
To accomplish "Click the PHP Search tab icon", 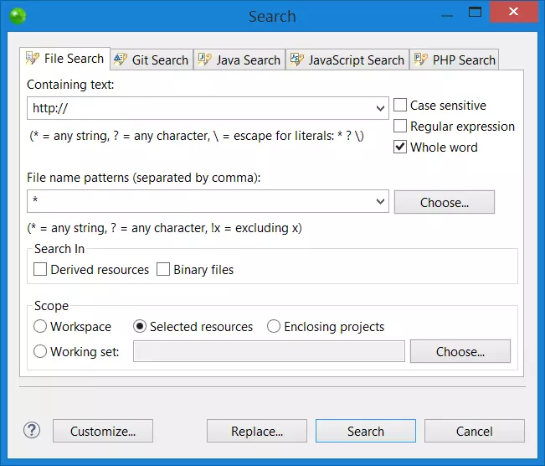I will pyautogui.click(x=421, y=60).
